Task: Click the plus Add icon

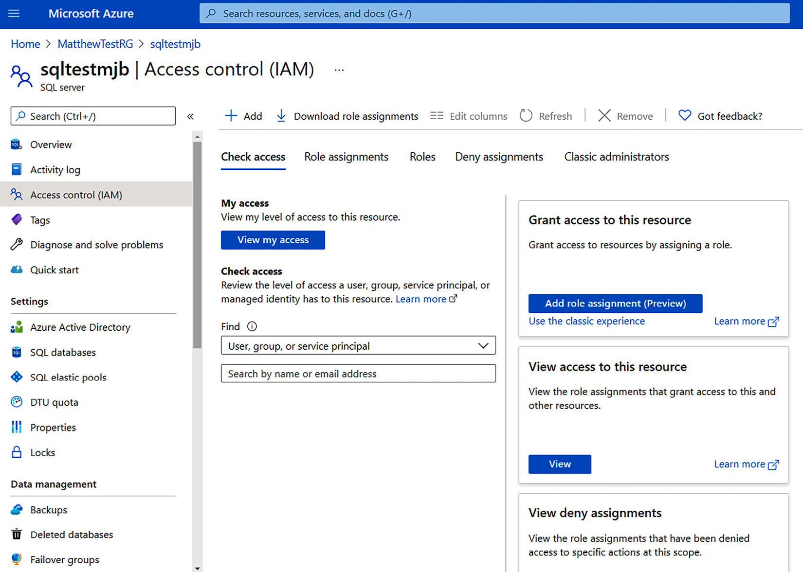Action: (231, 116)
